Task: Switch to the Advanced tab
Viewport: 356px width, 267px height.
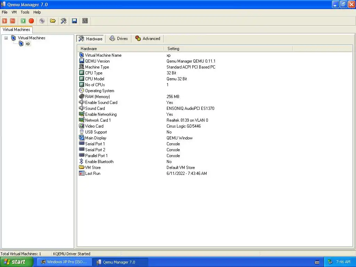Action: point(147,39)
